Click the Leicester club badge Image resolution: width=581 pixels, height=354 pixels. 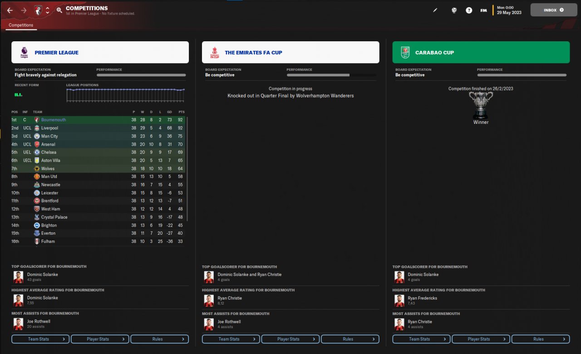tap(37, 193)
